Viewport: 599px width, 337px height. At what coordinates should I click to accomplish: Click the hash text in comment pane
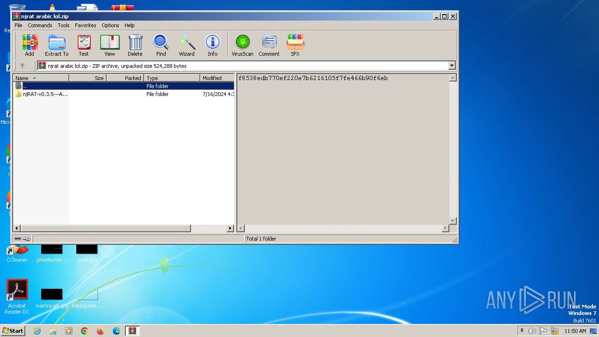pos(313,78)
